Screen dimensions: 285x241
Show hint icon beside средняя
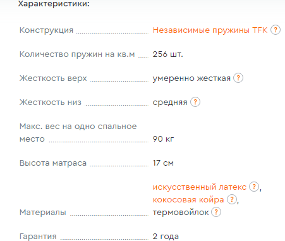[195, 102]
